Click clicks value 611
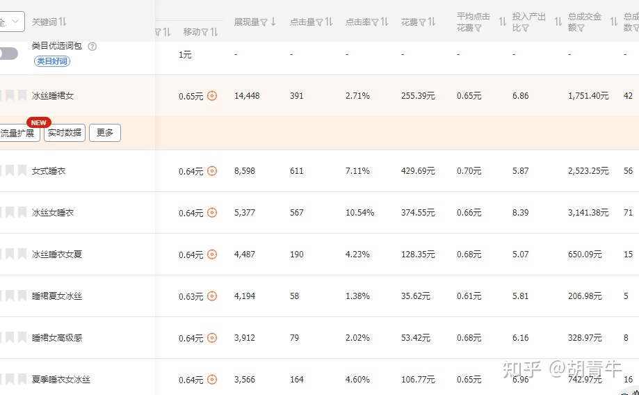 (x=297, y=171)
